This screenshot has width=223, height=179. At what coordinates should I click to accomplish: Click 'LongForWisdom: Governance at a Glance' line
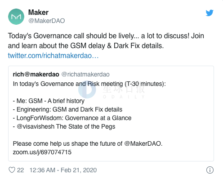[72, 118]
